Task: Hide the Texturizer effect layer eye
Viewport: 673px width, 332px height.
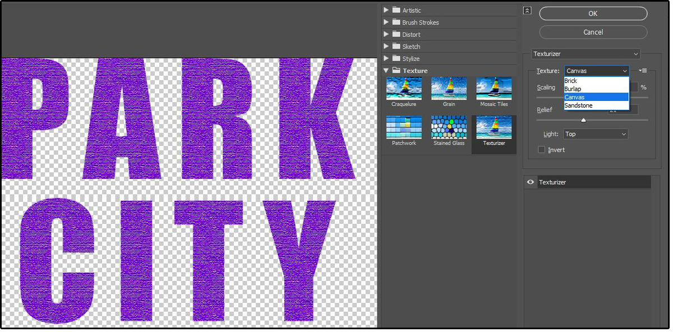Action: click(x=531, y=182)
